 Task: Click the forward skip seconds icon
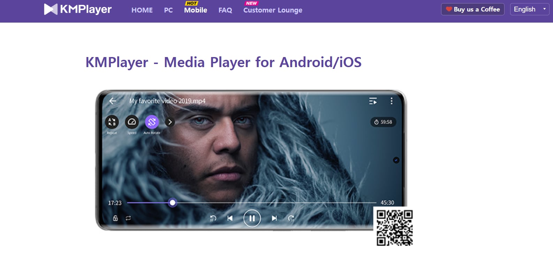pos(291,218)
